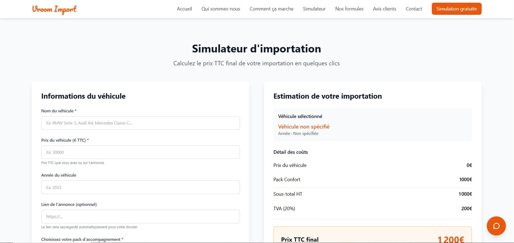This screenshot has height=243, width=514.
Task: View the Avis clients section
Action: (x=384, y=9)
